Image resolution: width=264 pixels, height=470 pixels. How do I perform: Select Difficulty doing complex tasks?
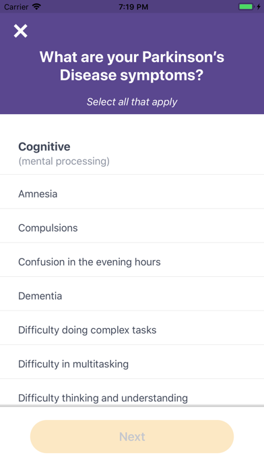(x=132, y=328)
